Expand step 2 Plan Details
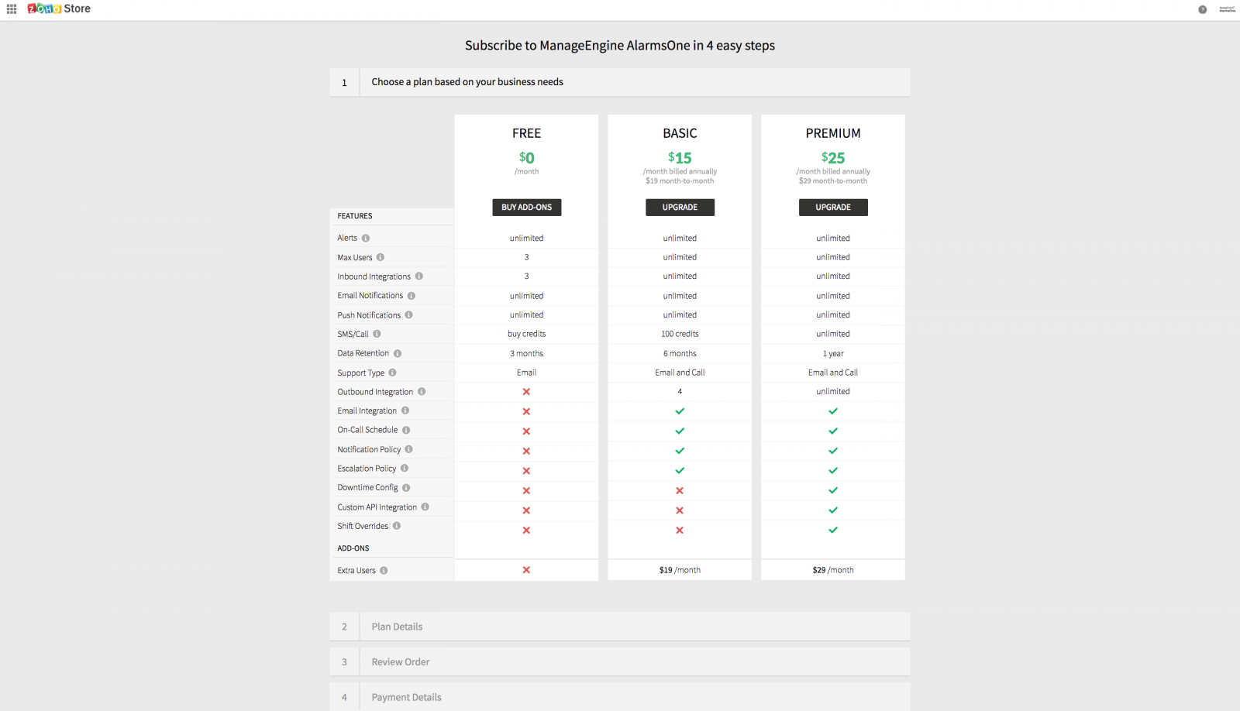1240x711 pixels. coord(620,627)
